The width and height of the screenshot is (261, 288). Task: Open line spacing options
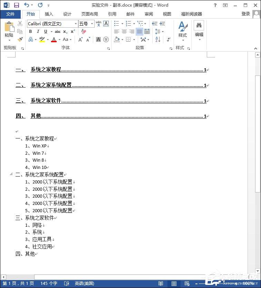(159, 31)
